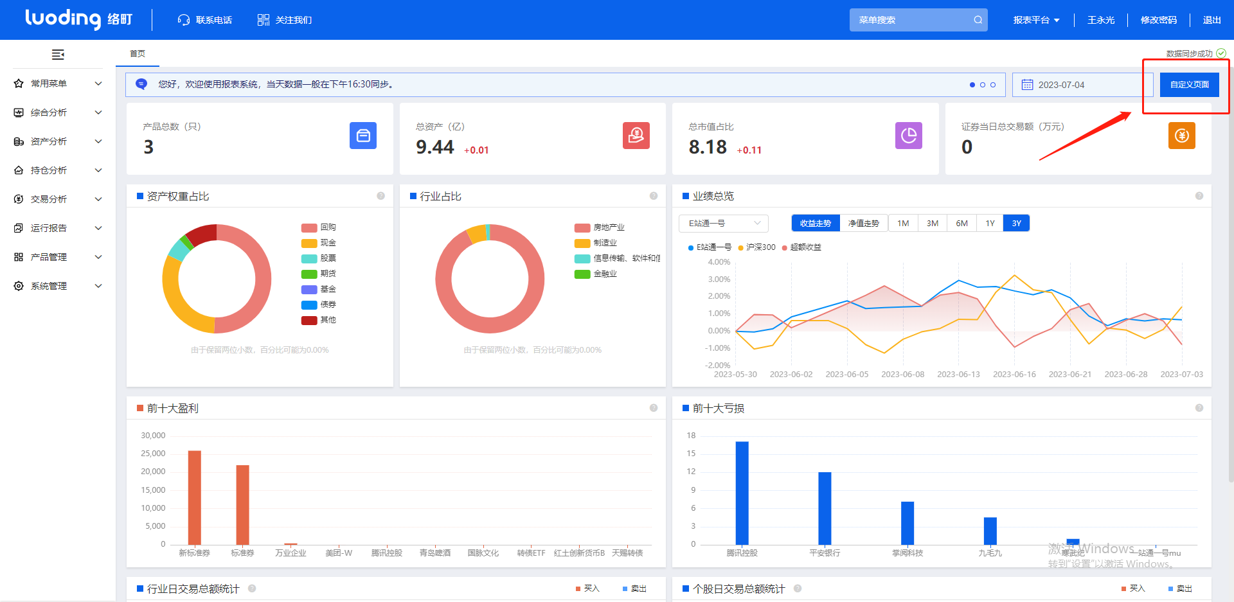This screenshot has width=1234, height=602.
Task: Open help icon on 前十大亏损 panel
Action: (x=1199, y=408)
